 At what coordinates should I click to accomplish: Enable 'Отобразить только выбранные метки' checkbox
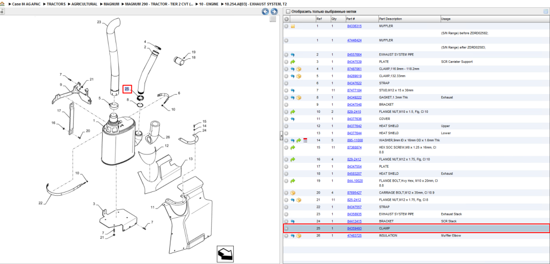pyautogui.click(x=288, y=12)
